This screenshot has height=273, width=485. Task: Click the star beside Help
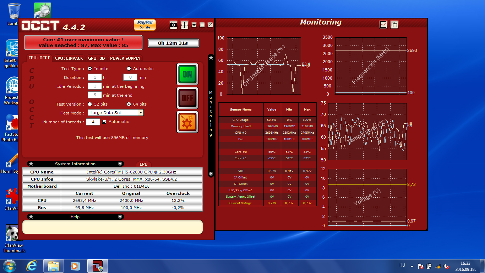click(x=31, y=217)
